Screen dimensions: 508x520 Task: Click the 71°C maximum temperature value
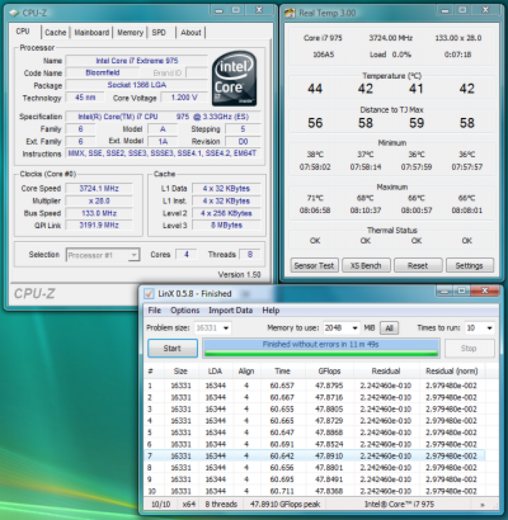tap(315, 198)
